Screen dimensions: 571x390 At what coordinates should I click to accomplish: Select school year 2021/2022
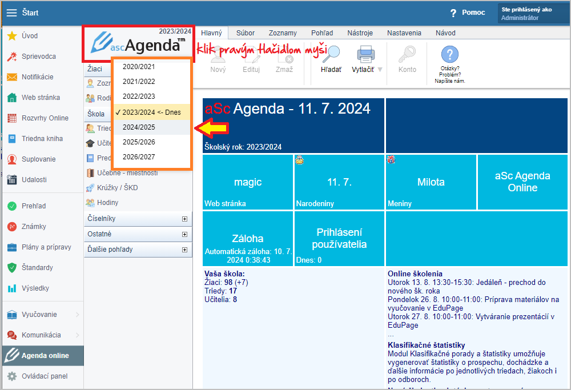pyautogui.click(x=152, y=82)
